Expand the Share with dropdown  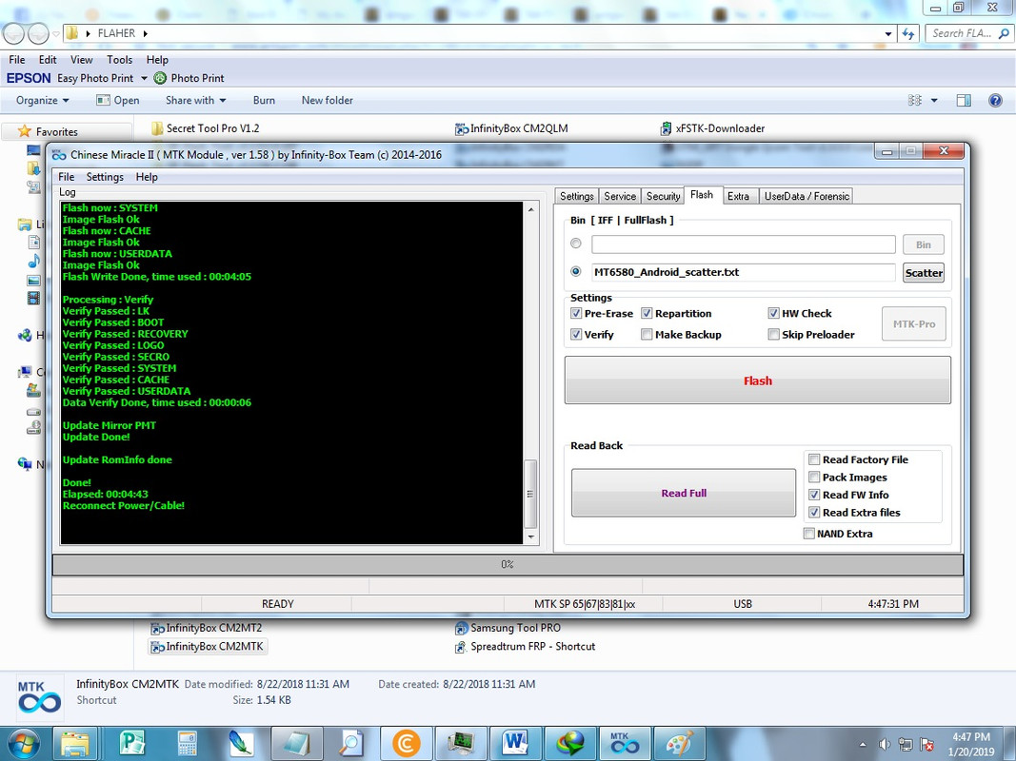click(196, 100)
